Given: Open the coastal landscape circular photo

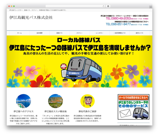Looking at the screenshot, I should coord(55,101).
